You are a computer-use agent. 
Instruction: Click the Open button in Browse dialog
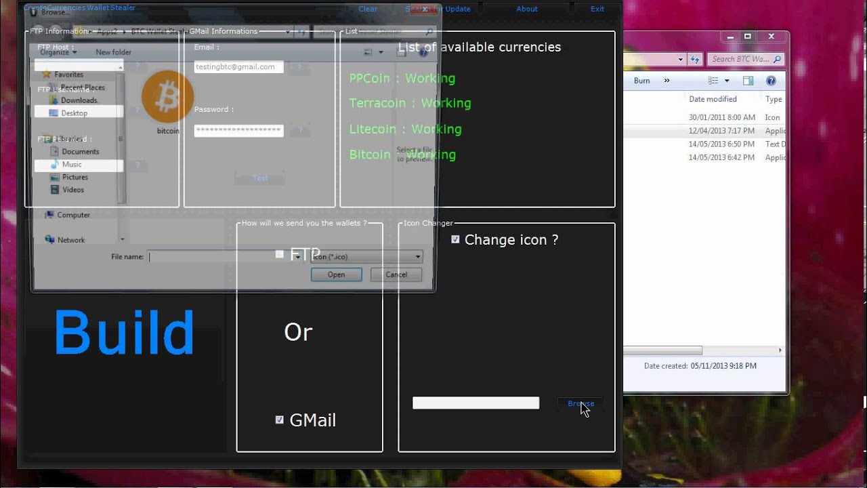[x=336, y=274]
